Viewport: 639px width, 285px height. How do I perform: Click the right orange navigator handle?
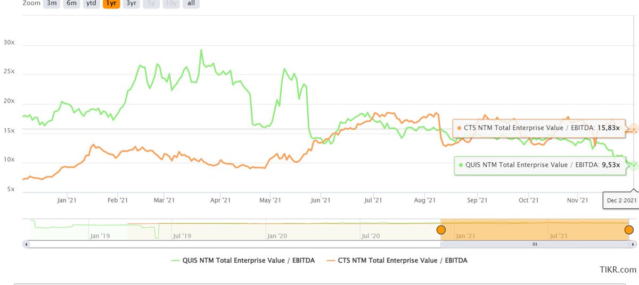coord(629,230)
